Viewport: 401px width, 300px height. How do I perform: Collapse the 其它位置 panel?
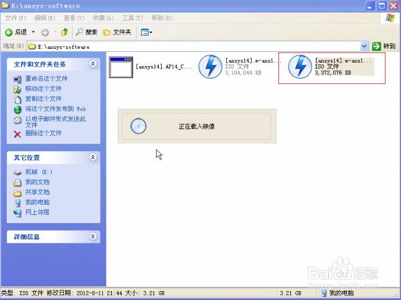(x=93, y=157)
